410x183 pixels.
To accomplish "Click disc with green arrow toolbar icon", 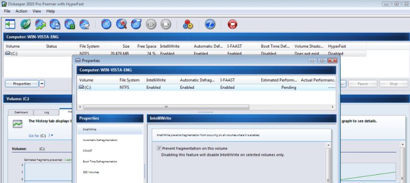I will tap(41, 24).
